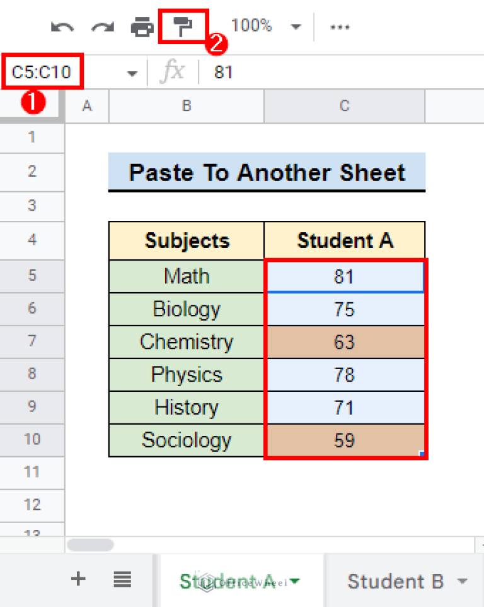
Task: Add a new sheet with the plus icon
Action: pos(78,579)
